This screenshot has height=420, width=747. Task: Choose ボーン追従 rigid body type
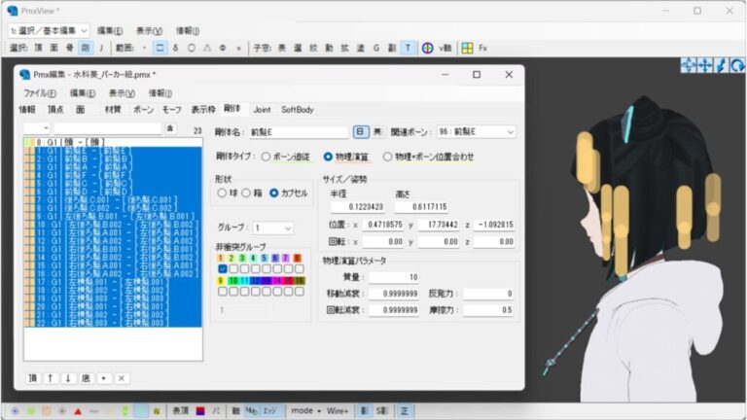coord(267,157)
